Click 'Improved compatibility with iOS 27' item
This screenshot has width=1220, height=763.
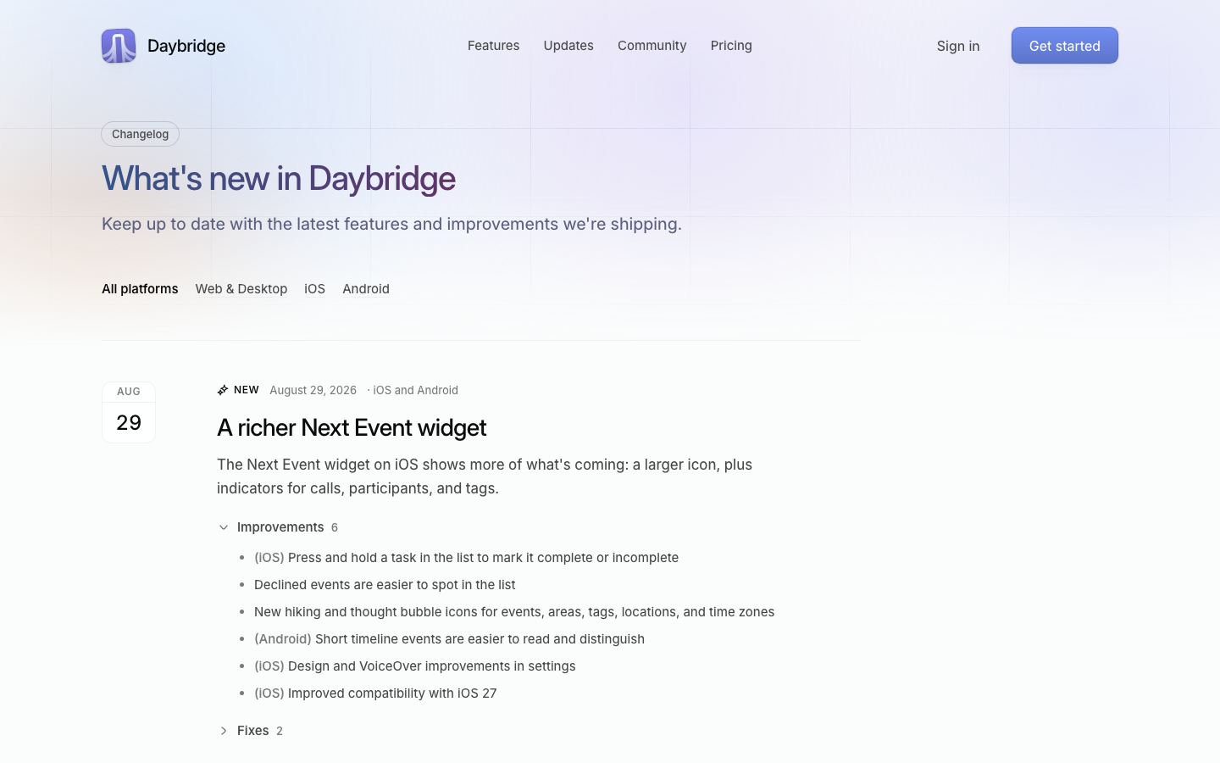375,693
